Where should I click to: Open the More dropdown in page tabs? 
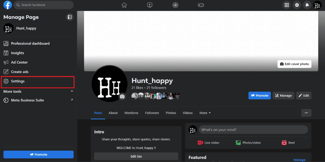pos(205,113)
